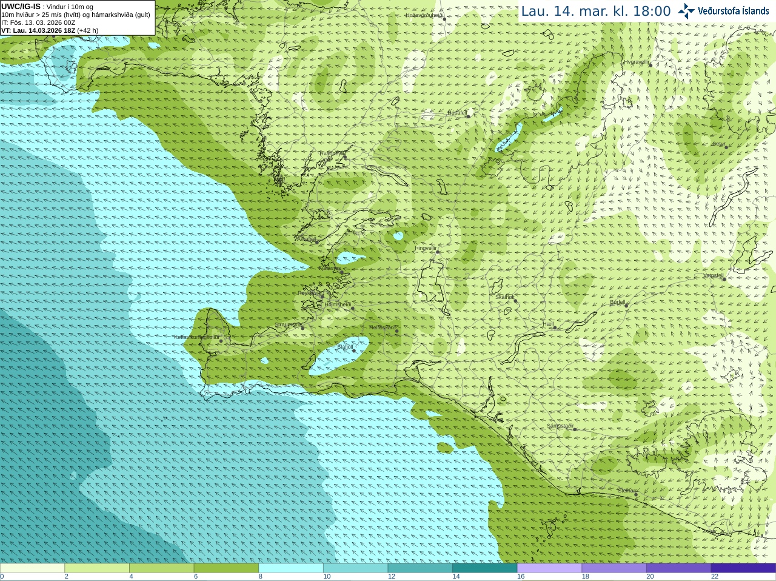Viewport: 776px width, 581px height.
Task: Click the Keflavíkurflugvöllur station label
Action: (196, 337)
